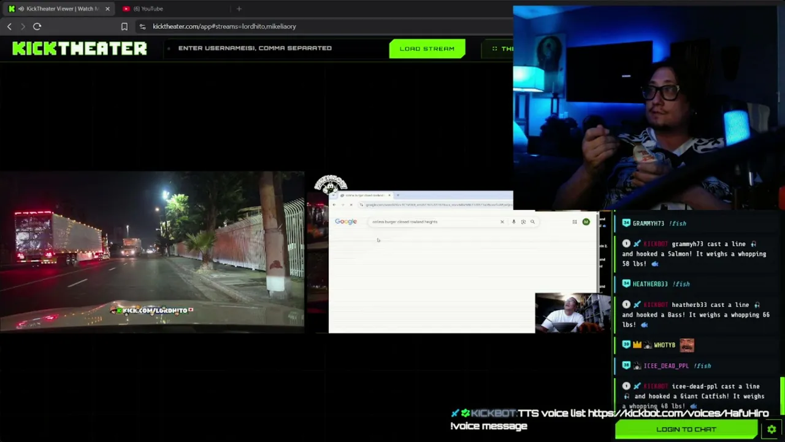Click the level badge beside GRAMMYH73

[x=626, y=223]
